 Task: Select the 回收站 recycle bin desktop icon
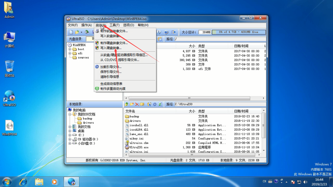click(9, 69)
